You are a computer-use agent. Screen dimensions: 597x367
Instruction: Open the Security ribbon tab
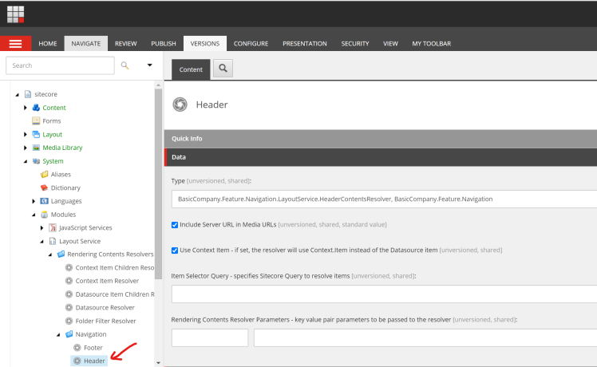tap(354, 44)
